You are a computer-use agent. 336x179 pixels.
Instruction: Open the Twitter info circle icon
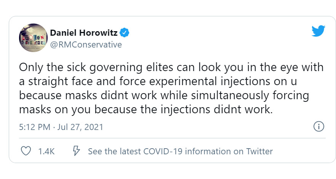pyautogui.click(x=318, y=127)
